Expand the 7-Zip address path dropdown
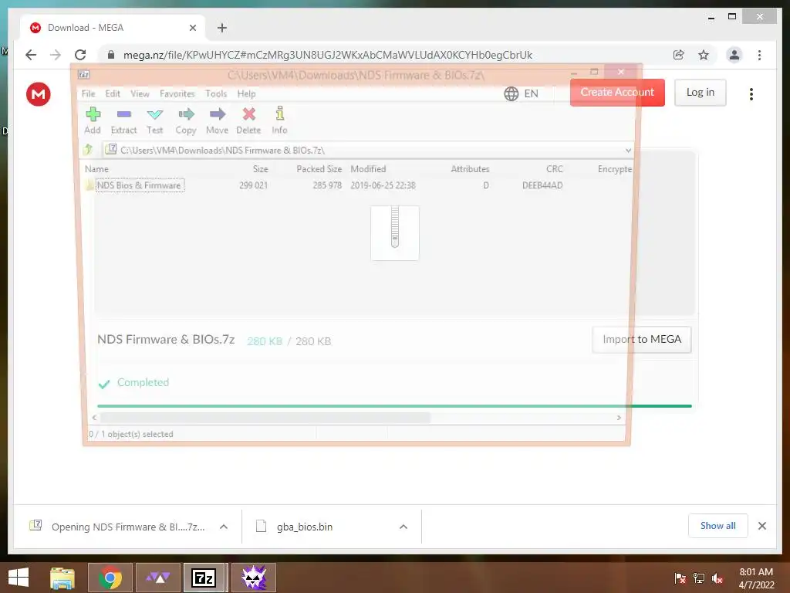 tap(628, 151)
